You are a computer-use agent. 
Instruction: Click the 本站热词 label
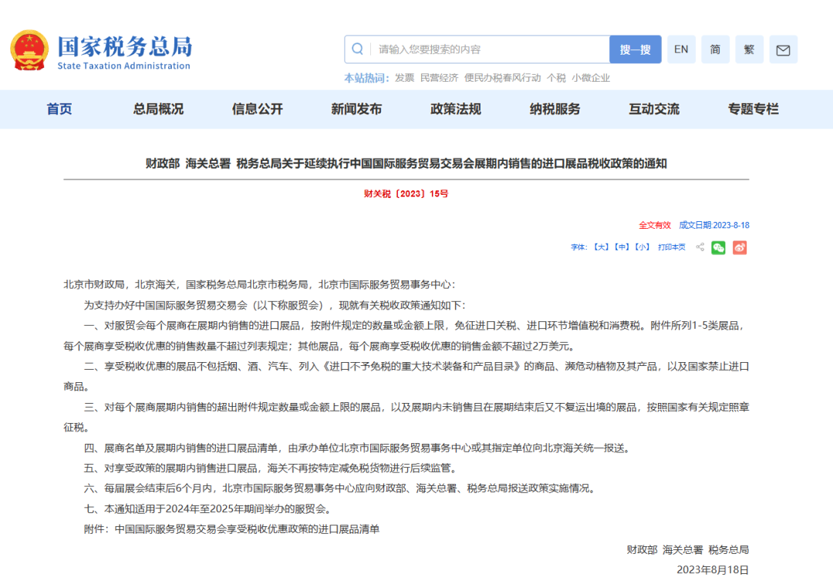point(366,78)
